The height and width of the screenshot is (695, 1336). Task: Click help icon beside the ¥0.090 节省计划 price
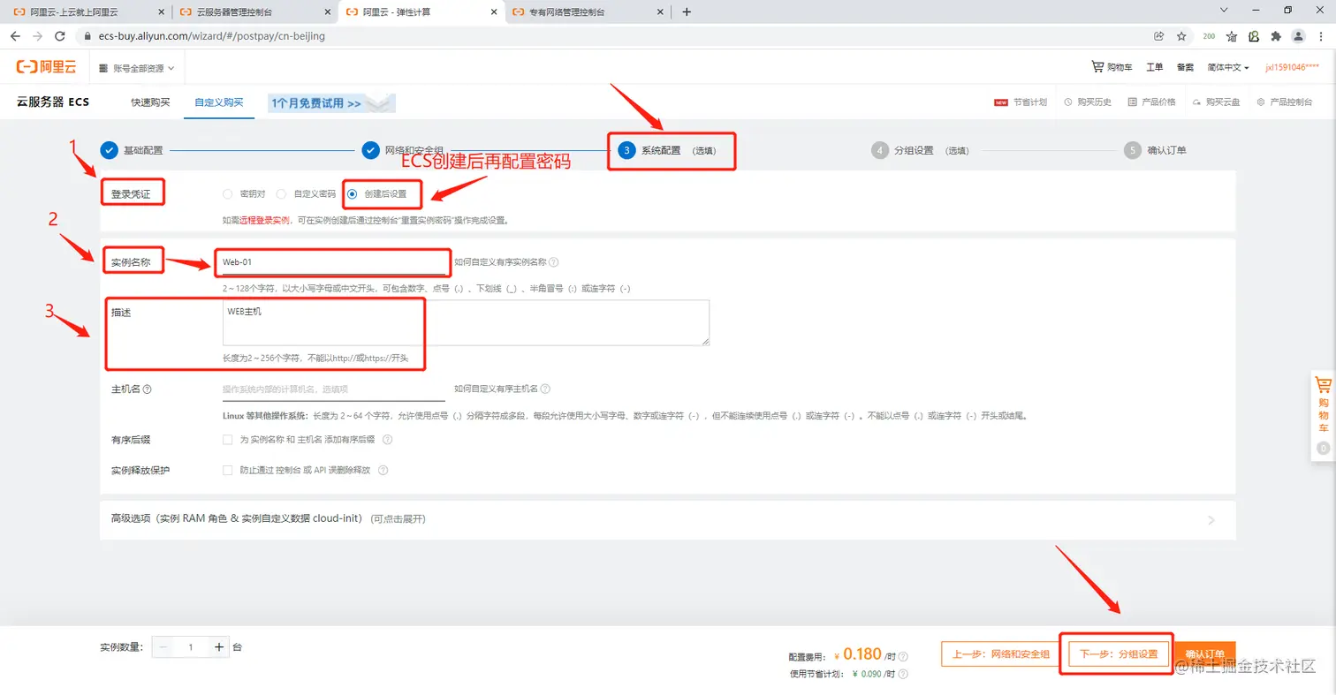coord(903,674)
